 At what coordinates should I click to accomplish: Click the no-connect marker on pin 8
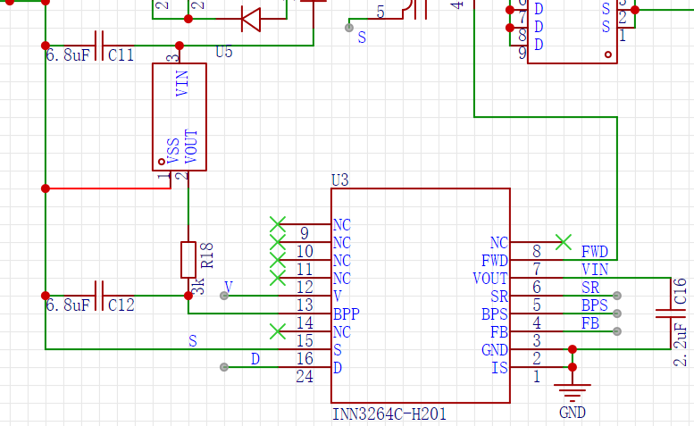click(563, 241)
